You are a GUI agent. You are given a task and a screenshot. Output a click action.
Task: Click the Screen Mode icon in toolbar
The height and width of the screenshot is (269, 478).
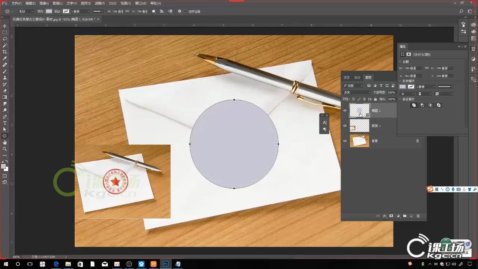coord(5,182)
